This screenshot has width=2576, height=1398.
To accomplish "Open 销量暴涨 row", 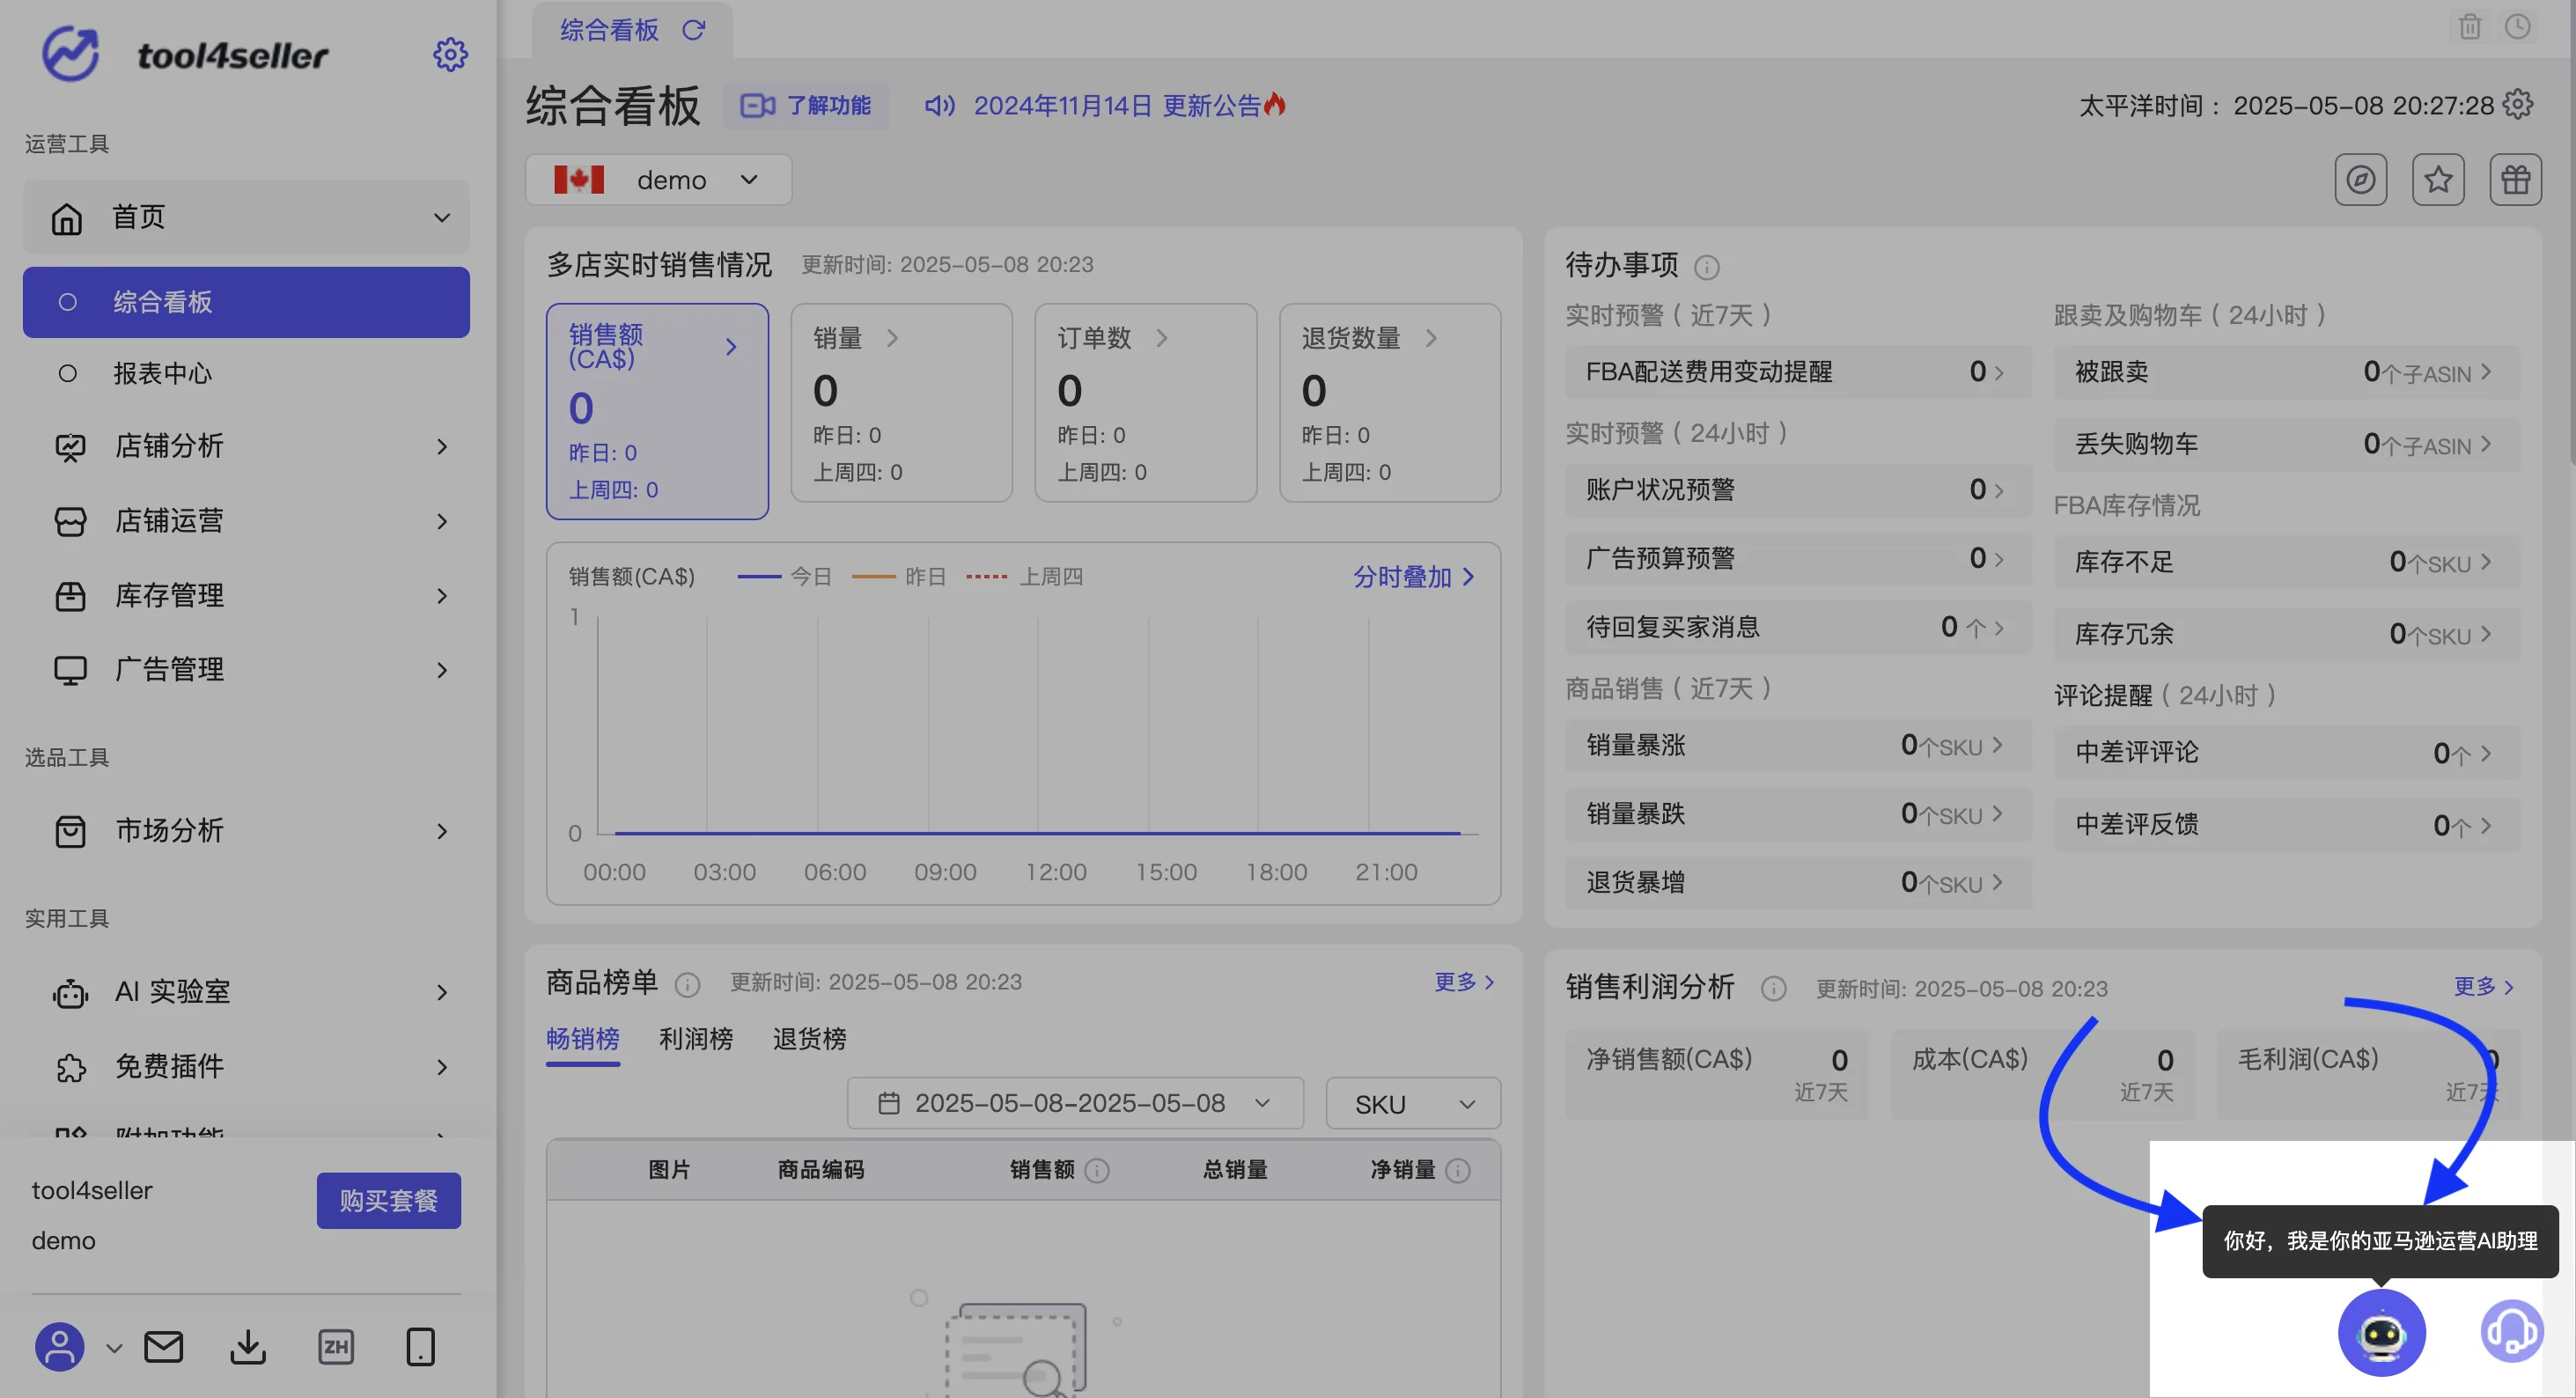I will pos(1797,746).
